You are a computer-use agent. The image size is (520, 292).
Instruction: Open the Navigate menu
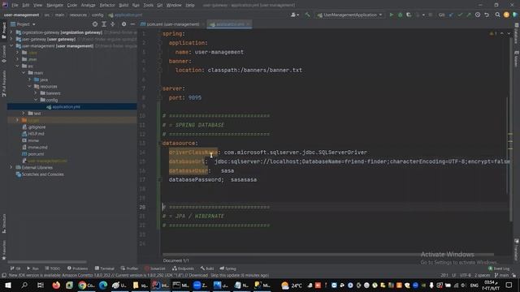click(54, 5)
